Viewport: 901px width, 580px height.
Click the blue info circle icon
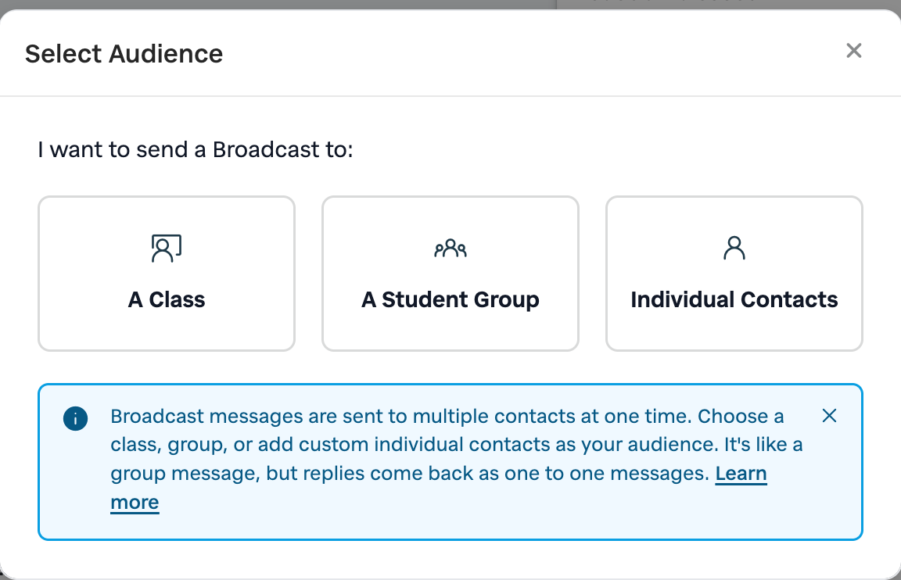(75, 418)
